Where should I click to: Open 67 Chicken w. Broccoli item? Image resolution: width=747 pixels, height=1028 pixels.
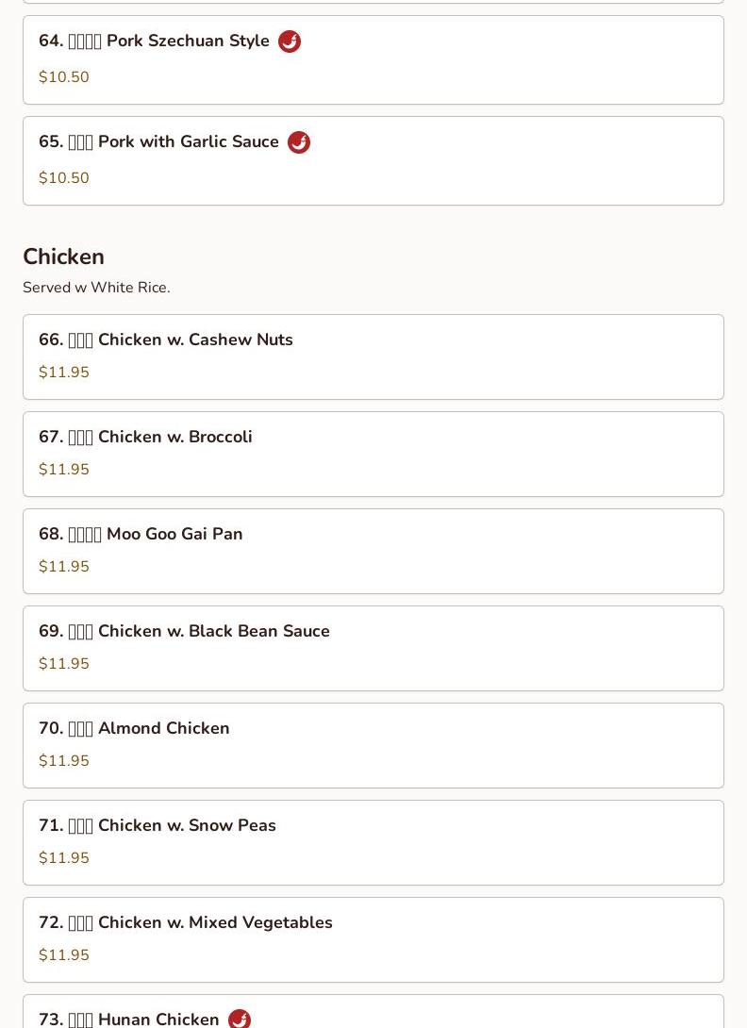point(373,455)
